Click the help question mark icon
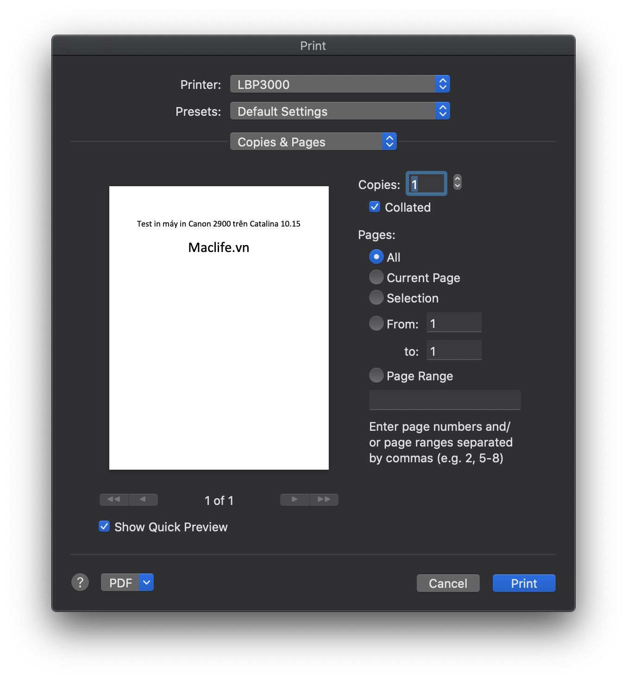 (x=80, y=582)
